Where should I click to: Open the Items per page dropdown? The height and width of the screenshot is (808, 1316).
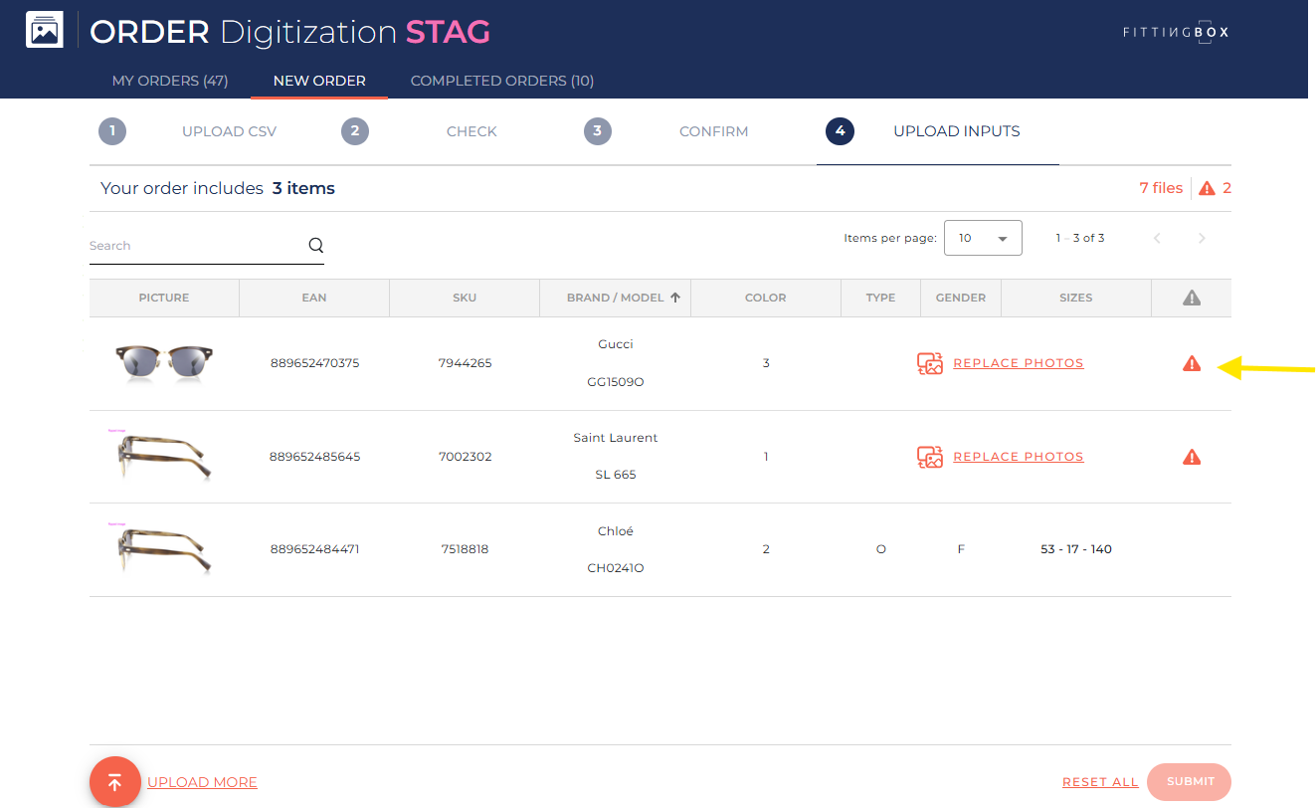[x=983, y=238]
